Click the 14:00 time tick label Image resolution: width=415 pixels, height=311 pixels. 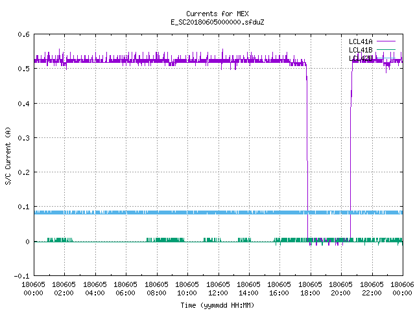tap(248, 293)
